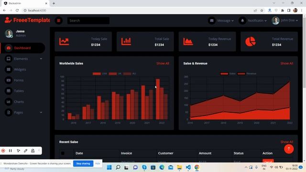The width and height of the screenshot is (306, 172).
Task: Open Dashboard from the sidebar
Action: click(22, 48)
